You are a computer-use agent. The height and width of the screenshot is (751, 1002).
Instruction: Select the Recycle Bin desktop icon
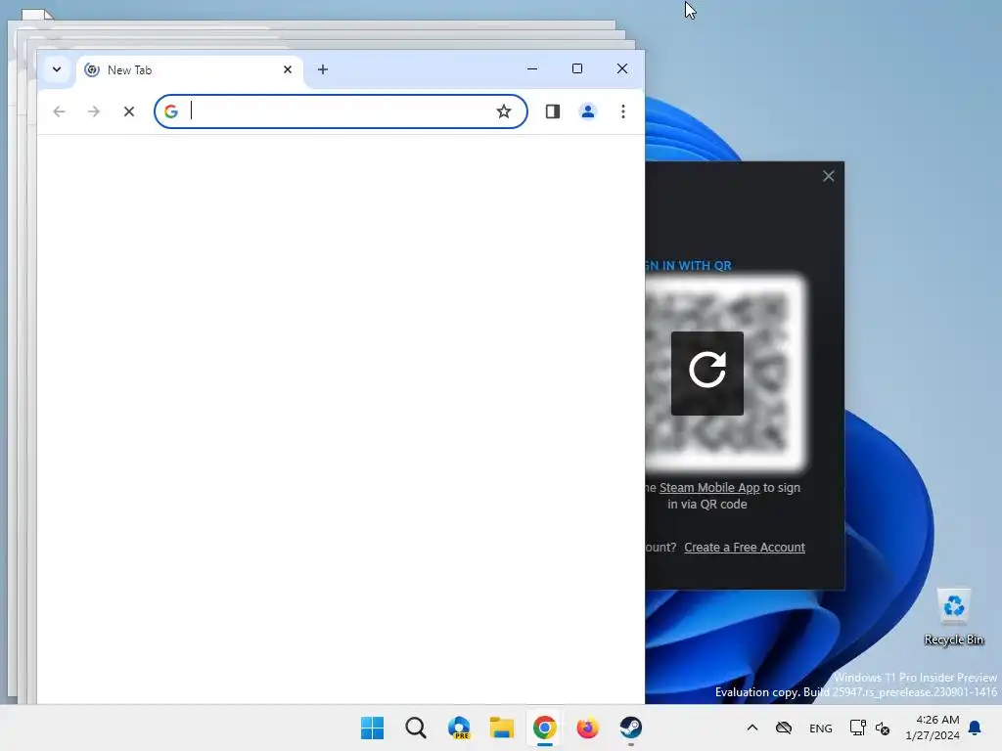[954, 617]
